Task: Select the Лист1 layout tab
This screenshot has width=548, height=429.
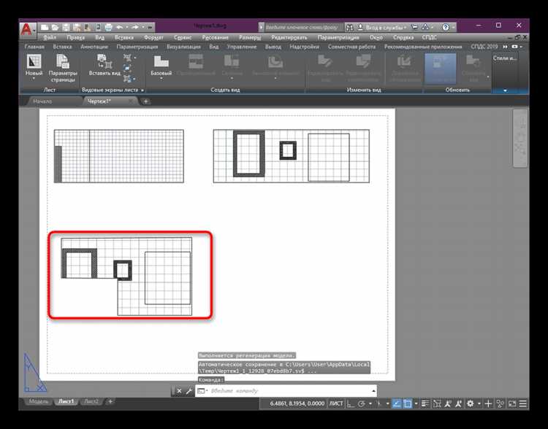Action: click(66, 401)
